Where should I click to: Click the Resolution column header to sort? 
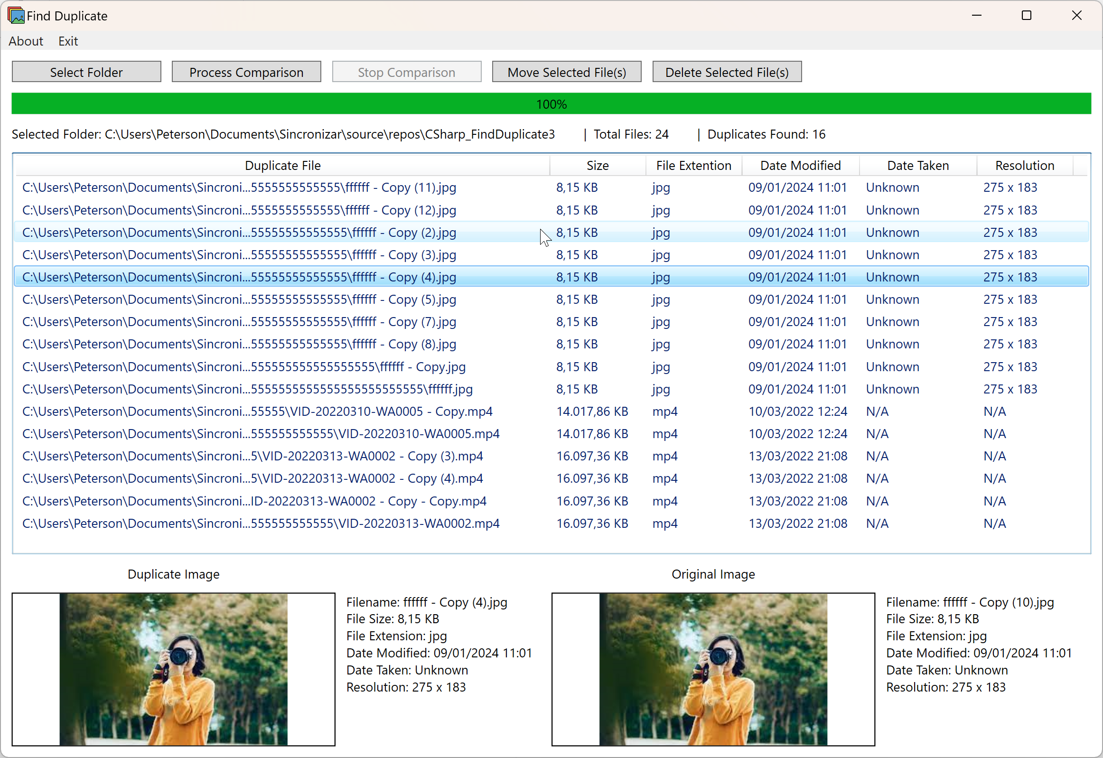[x=1022, y=165]
